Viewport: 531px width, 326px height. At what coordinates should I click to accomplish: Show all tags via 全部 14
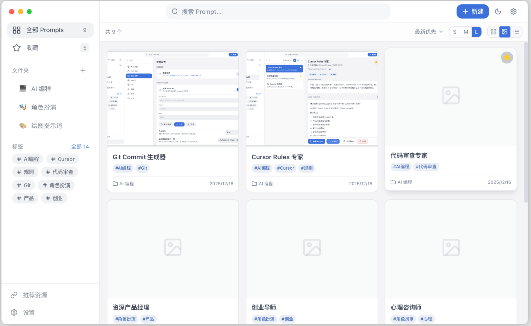80,146
